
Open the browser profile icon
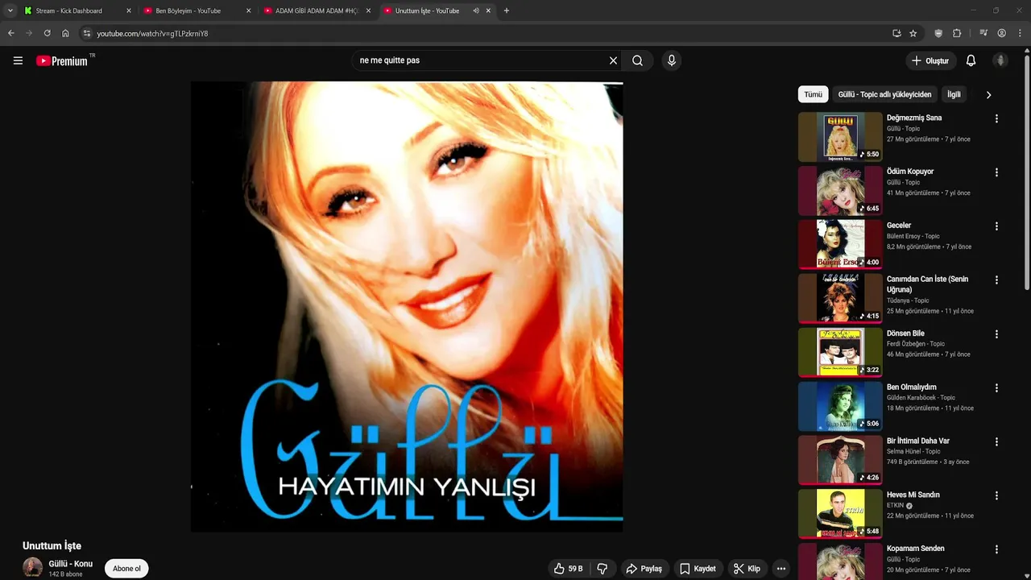pos(1002,33)
